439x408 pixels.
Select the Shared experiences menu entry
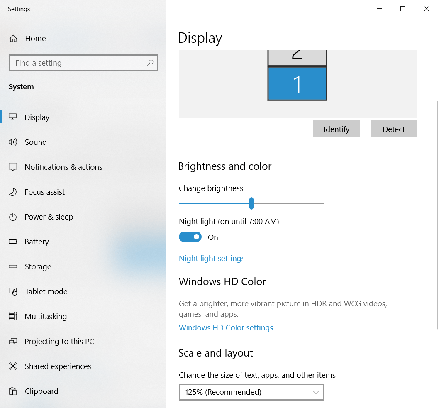(x=58, y=366)
